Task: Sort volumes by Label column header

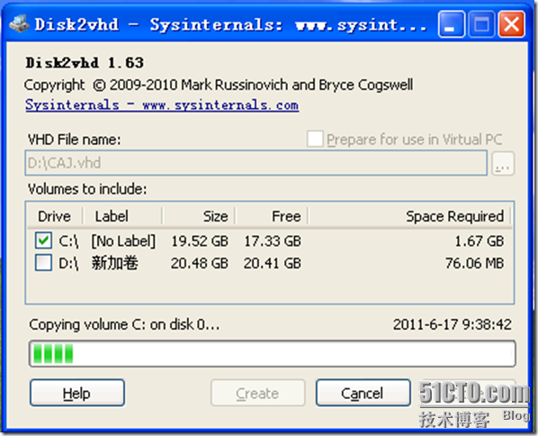Action: (122, 216)
